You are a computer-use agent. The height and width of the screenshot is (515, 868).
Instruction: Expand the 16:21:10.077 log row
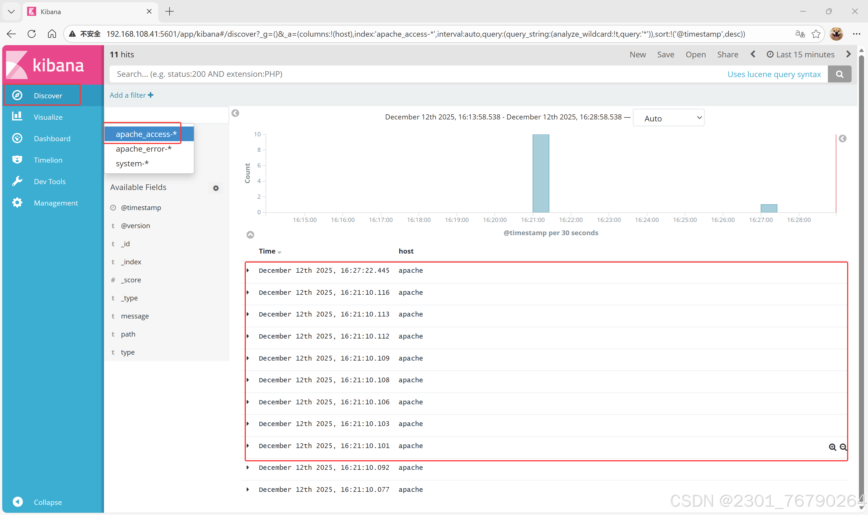coord(248,489)
